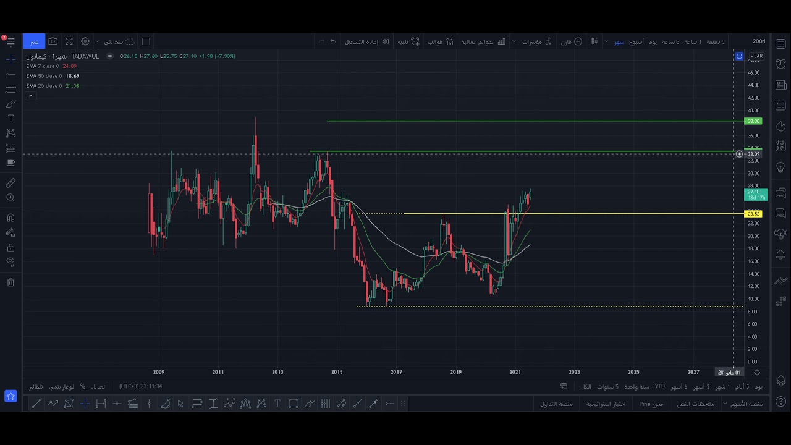
Task: Open the notifications bell panel
Action: tap(781, 255)
